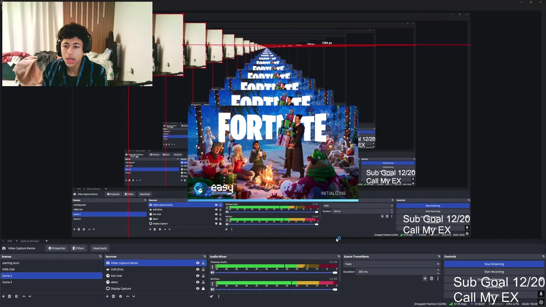Select the Display Capture source row
The height and width of the screenshot is (307, 546).
[155, 289]
